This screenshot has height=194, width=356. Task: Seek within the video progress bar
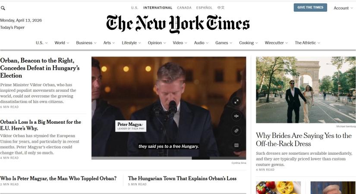click(x=169, y=158)
